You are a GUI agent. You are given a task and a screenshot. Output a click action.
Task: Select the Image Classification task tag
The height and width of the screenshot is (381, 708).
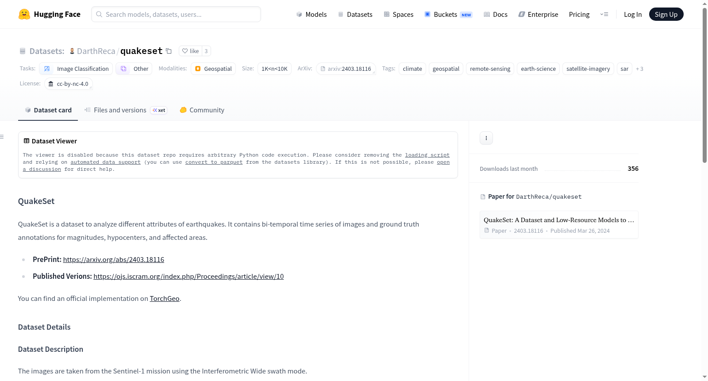[76, 69]
